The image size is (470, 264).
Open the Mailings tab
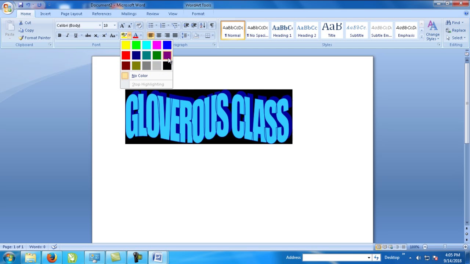pyautogui.click(x=129, y=14)
